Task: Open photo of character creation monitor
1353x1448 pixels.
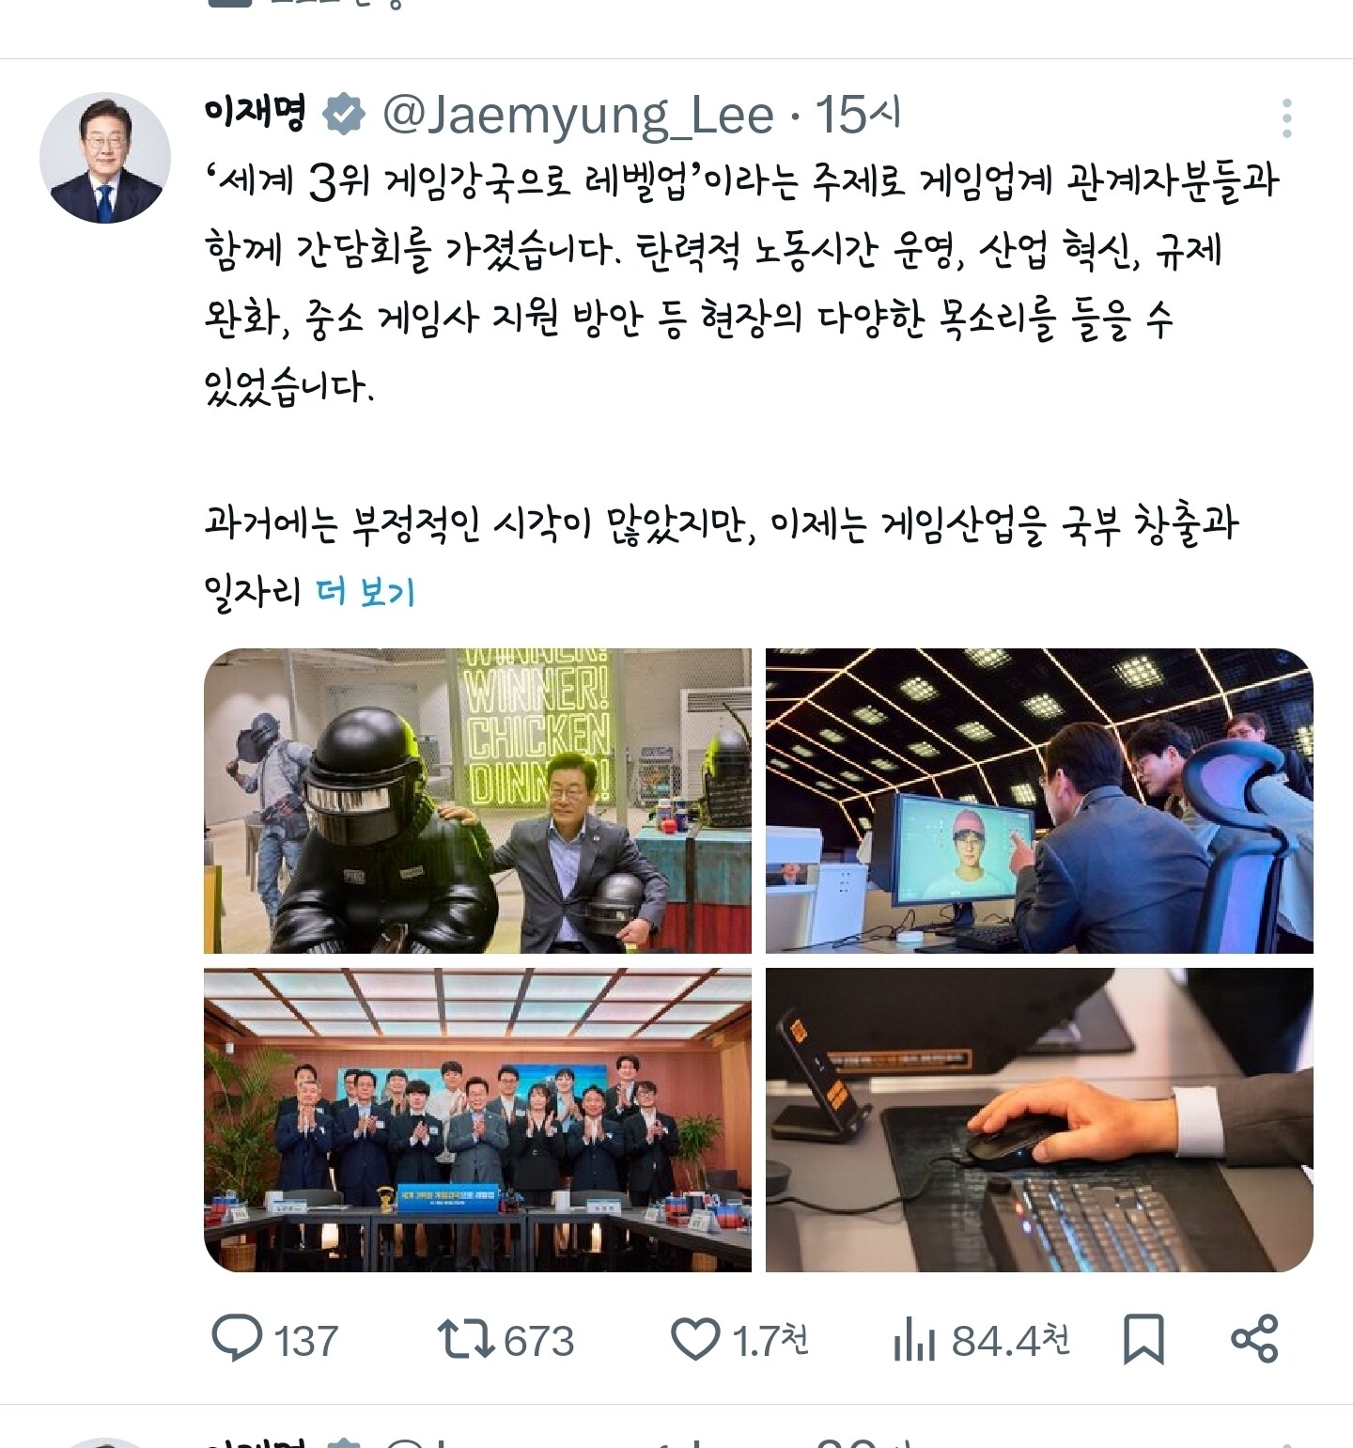Action: tap(1039, 801)
